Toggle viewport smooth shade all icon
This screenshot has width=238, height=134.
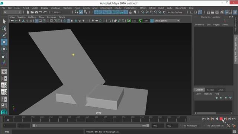coord(68,21)
